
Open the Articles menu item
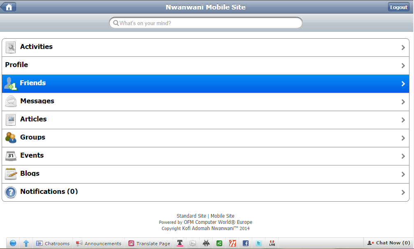205,120
